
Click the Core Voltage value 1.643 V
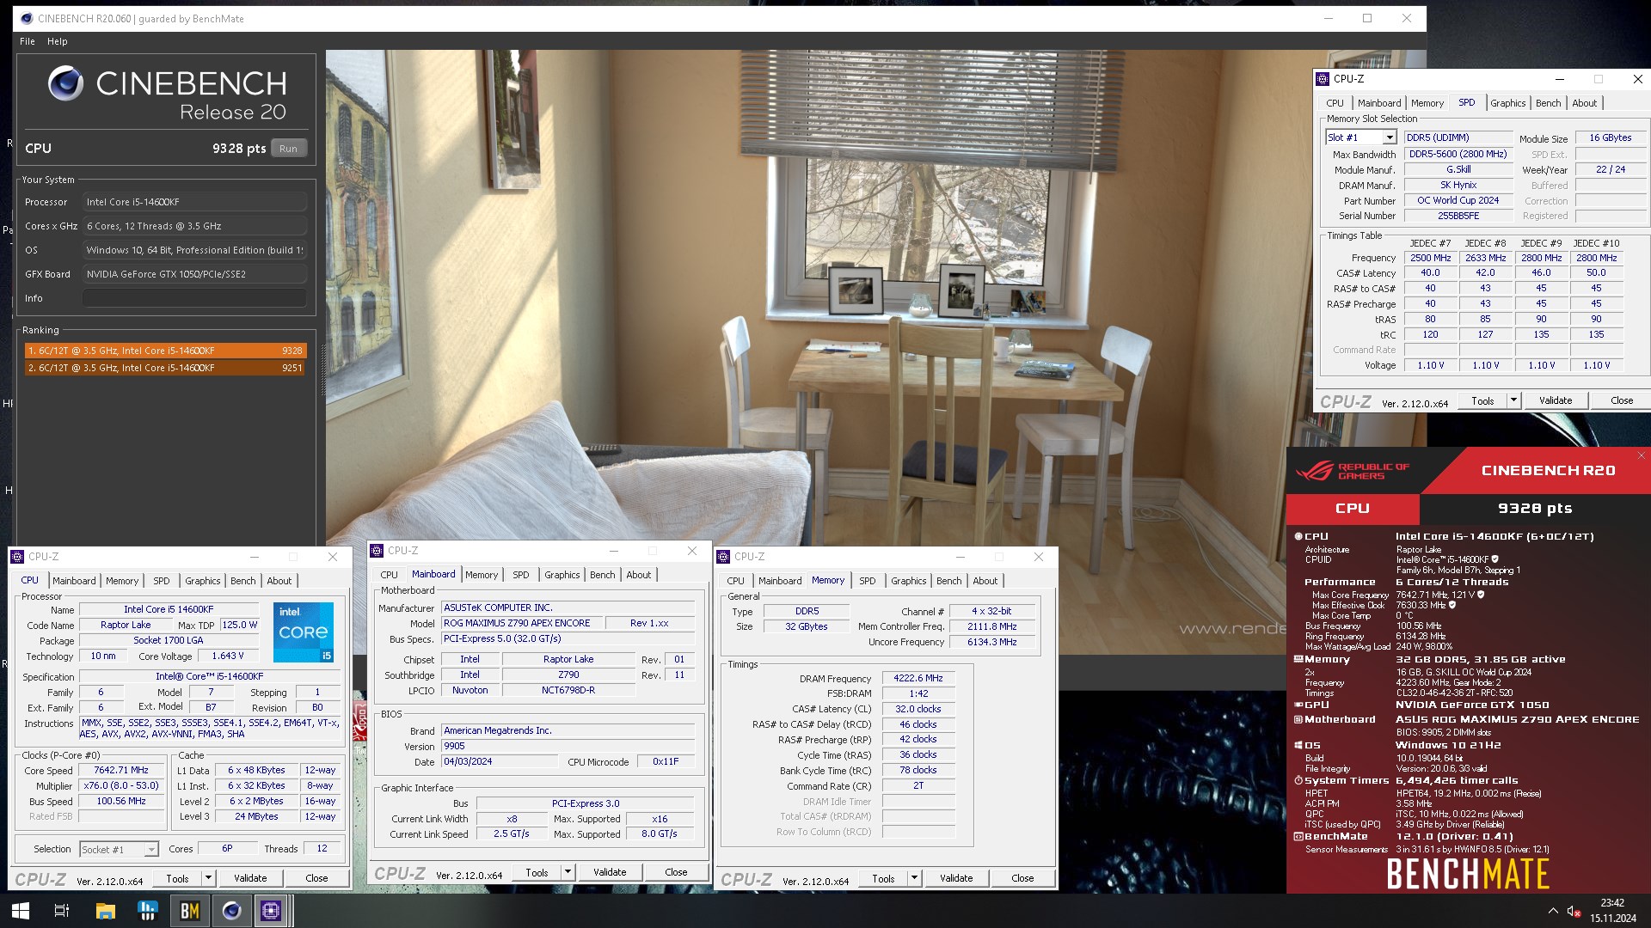[228, 656]
